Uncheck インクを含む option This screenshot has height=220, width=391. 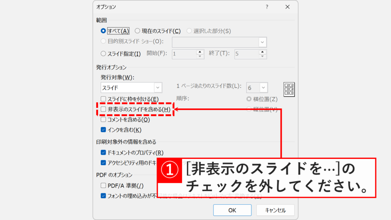103,129
